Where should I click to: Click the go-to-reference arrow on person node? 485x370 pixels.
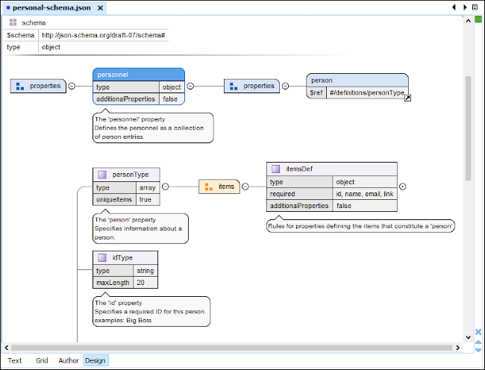[407, 98]
